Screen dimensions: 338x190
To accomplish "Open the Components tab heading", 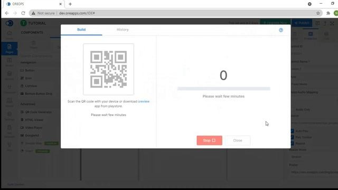I will [x=32, y=33].
